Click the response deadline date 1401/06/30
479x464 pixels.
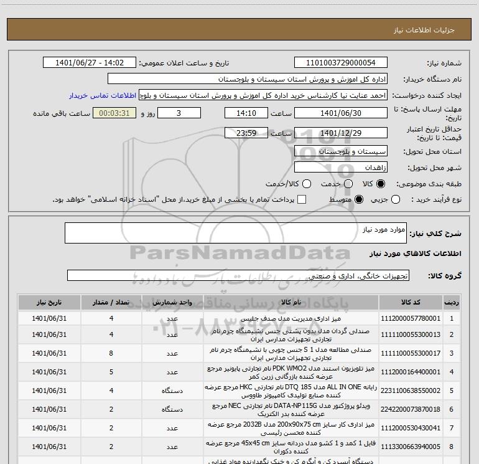pyautogui.click(x=341, y=113)
